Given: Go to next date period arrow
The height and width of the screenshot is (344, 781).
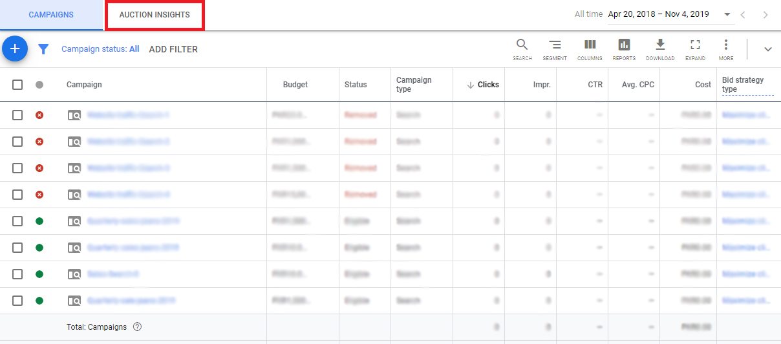Looking at the screenshot, I should tap(765, 15).
